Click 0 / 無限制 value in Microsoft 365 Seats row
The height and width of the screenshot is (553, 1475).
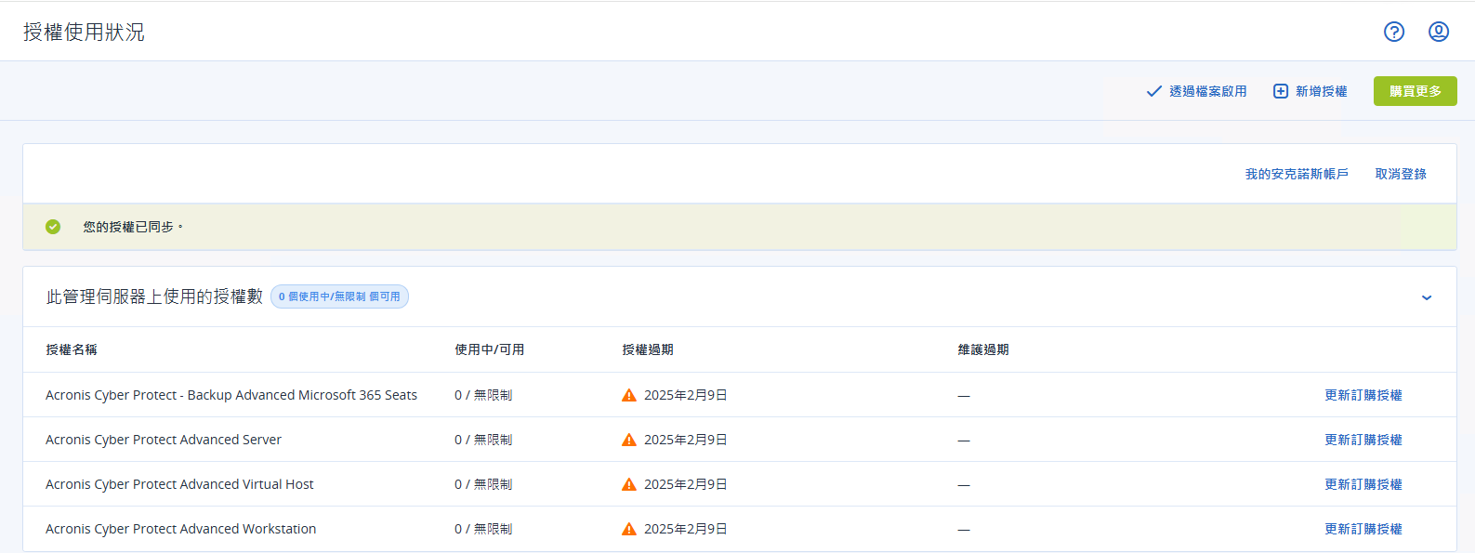[x=483, y=395]
